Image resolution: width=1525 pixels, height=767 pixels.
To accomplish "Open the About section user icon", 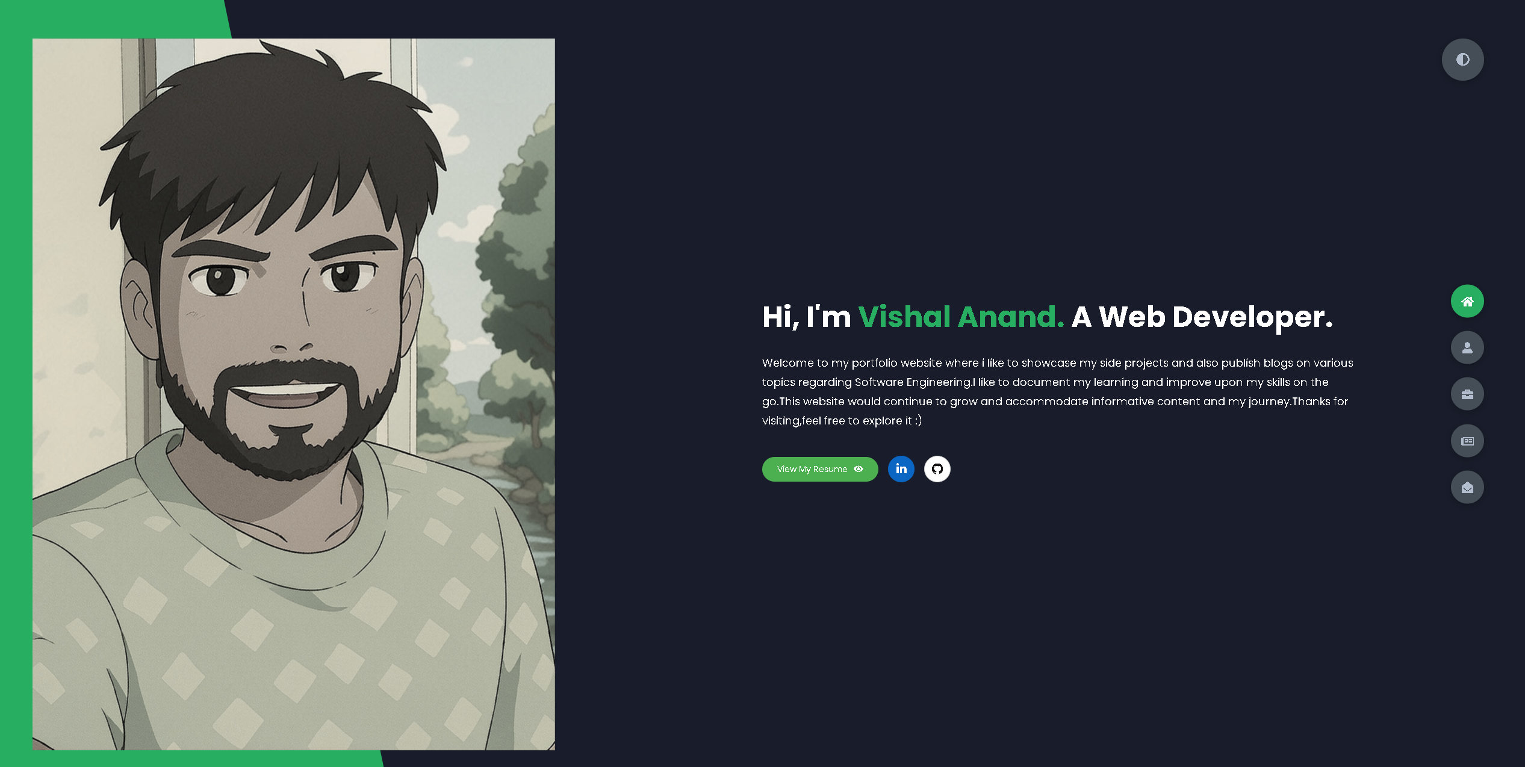I will pos(1467,347).
